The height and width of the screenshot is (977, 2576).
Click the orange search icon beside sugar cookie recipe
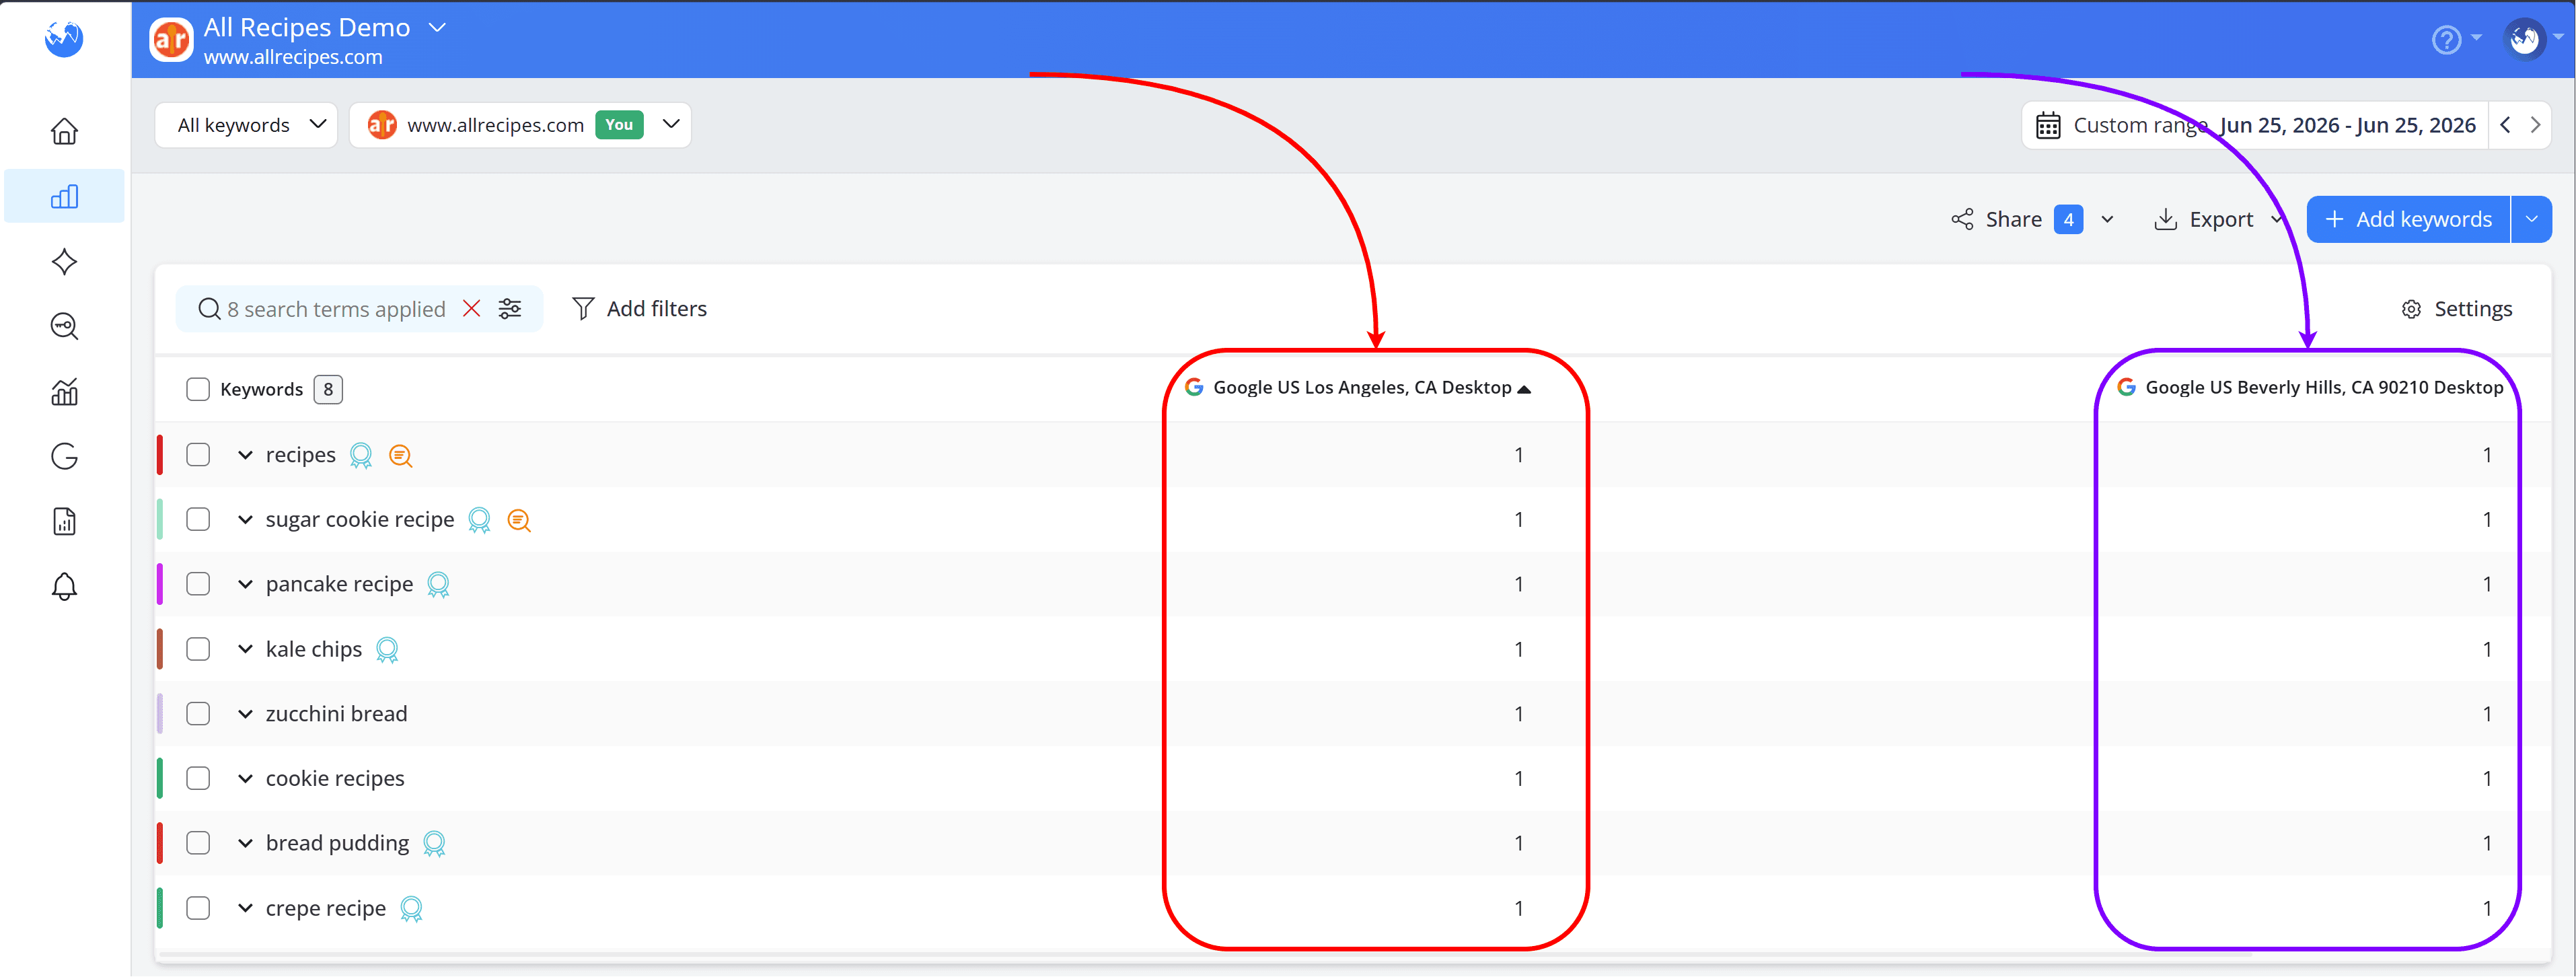tap(518, 521)
